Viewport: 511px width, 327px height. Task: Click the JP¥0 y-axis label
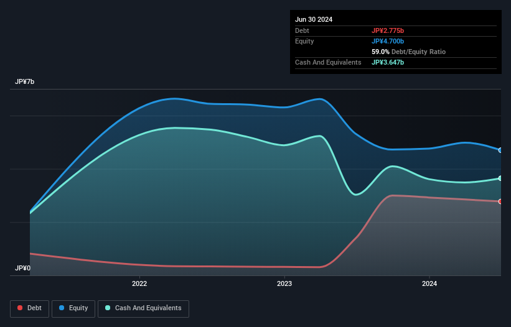(x=23, y=268)
